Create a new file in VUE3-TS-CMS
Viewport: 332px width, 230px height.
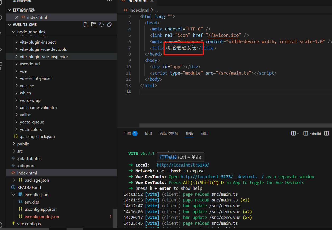(86, 25)
